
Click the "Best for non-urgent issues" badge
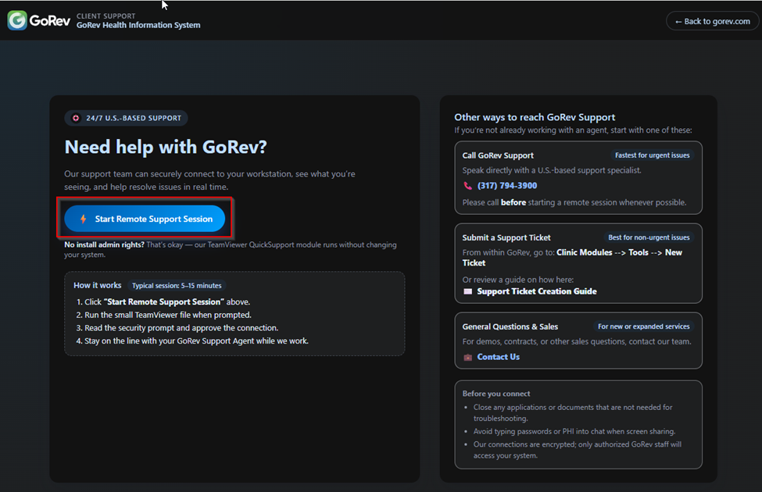point(649,237)
